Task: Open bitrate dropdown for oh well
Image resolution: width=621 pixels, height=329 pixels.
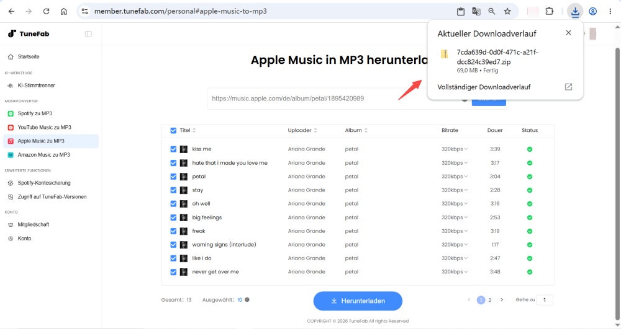Action: click(x=455, y=204)
